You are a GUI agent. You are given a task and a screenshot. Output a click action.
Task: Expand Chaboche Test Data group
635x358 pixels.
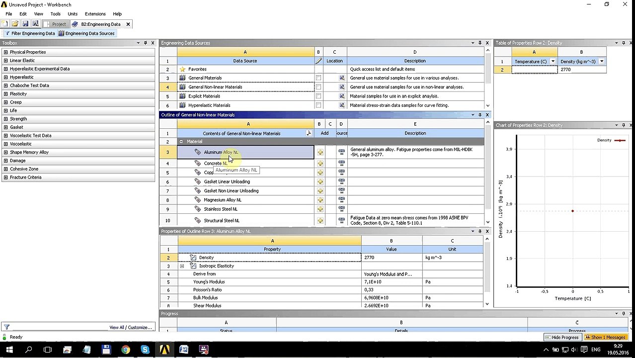(5, 86)
